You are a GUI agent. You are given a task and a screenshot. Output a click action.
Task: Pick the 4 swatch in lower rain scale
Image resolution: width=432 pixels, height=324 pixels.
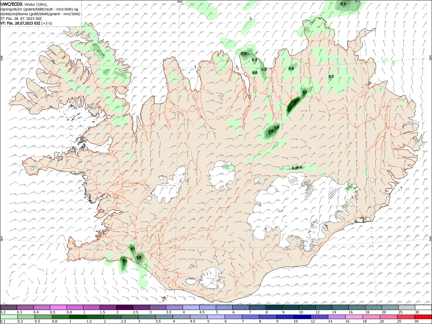click(181, 317)
